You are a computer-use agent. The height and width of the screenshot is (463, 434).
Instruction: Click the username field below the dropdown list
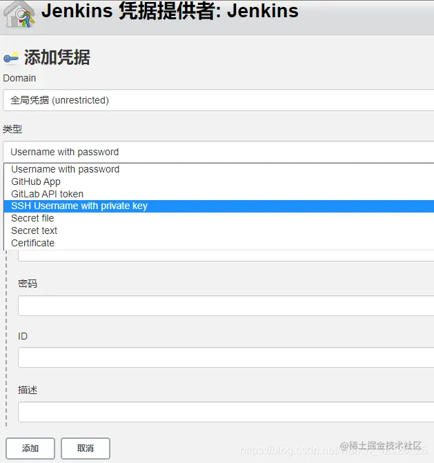(x=226, y=256)
